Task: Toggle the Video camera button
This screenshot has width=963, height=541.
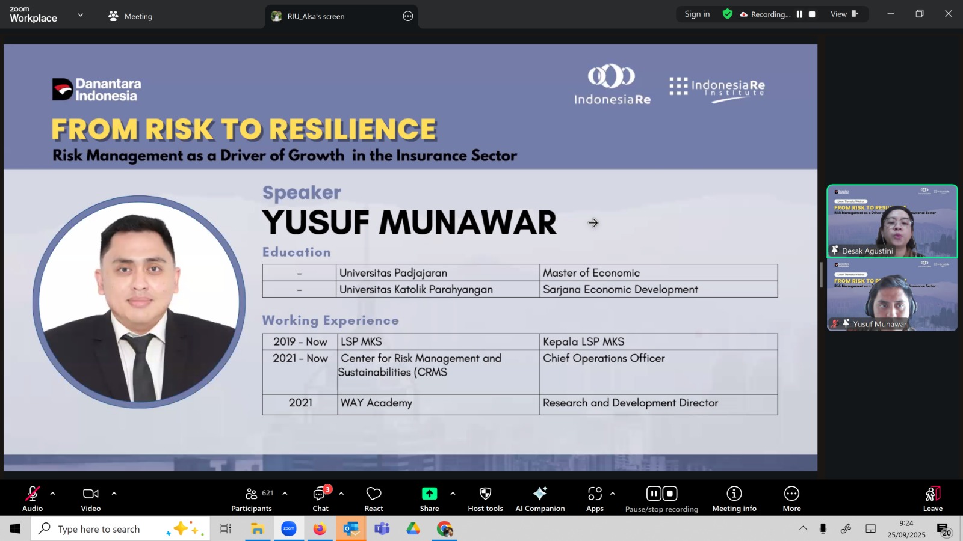Action: [91, 498]
